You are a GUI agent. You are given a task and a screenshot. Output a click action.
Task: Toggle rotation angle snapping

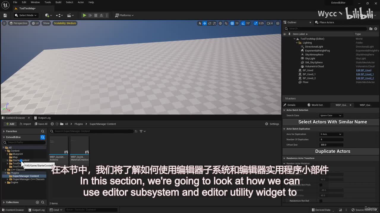click(243, 23)
